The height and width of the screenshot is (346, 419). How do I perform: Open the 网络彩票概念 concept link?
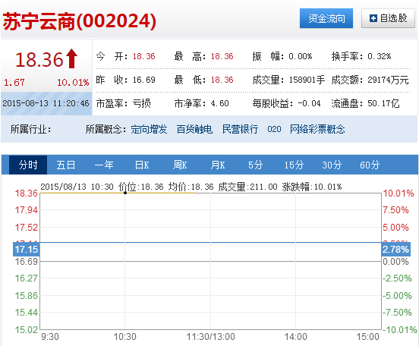317,129
